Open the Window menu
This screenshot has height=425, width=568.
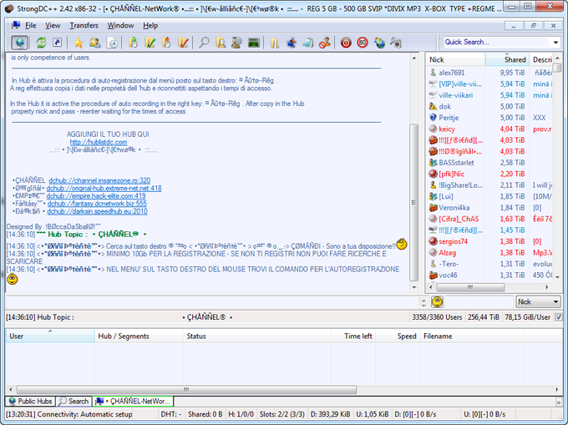[120, 25]
